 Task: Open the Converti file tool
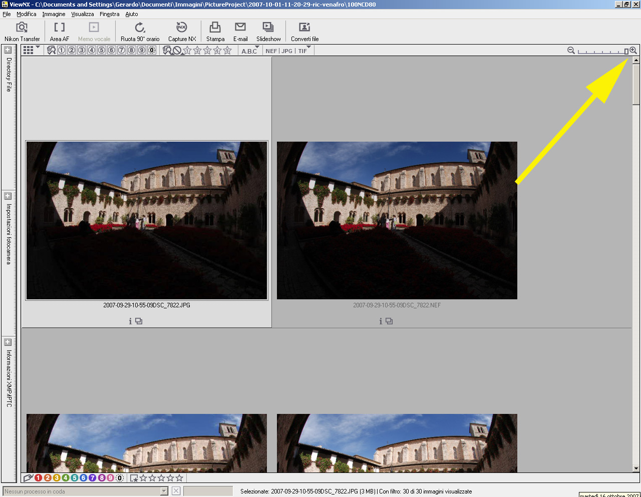pos(304,32)
